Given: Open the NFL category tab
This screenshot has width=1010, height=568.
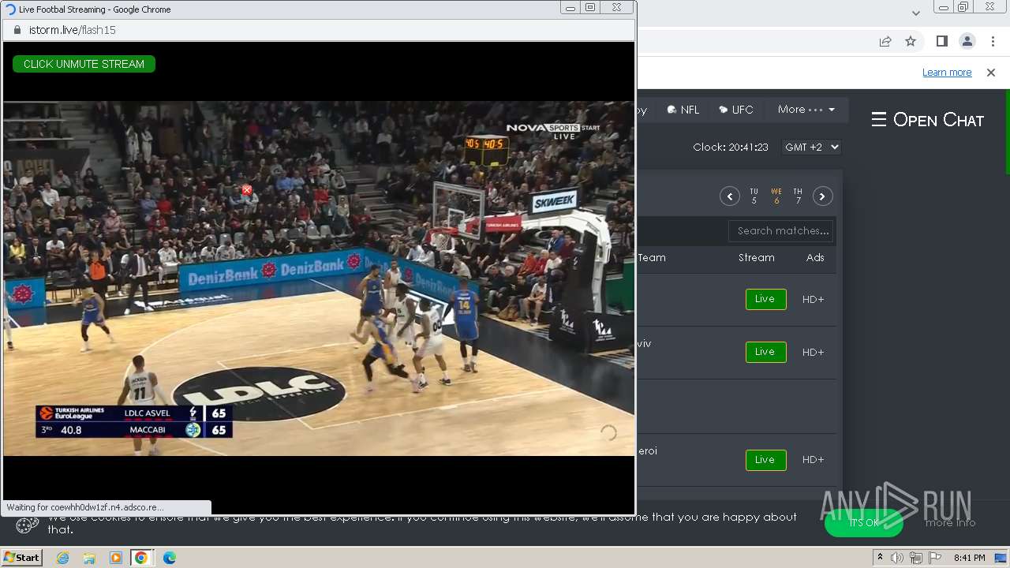Looking at the screenshot, I should (x=683, y=110).
